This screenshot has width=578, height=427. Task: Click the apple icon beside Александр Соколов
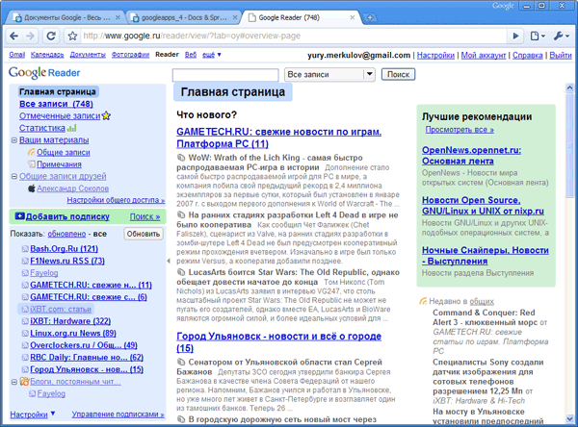32,188
